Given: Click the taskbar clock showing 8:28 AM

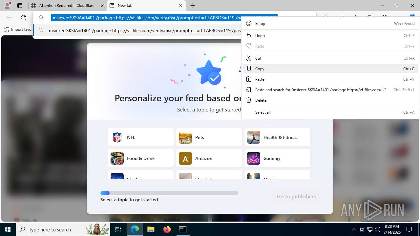Looking at the screenshot, I should point(392,229).
